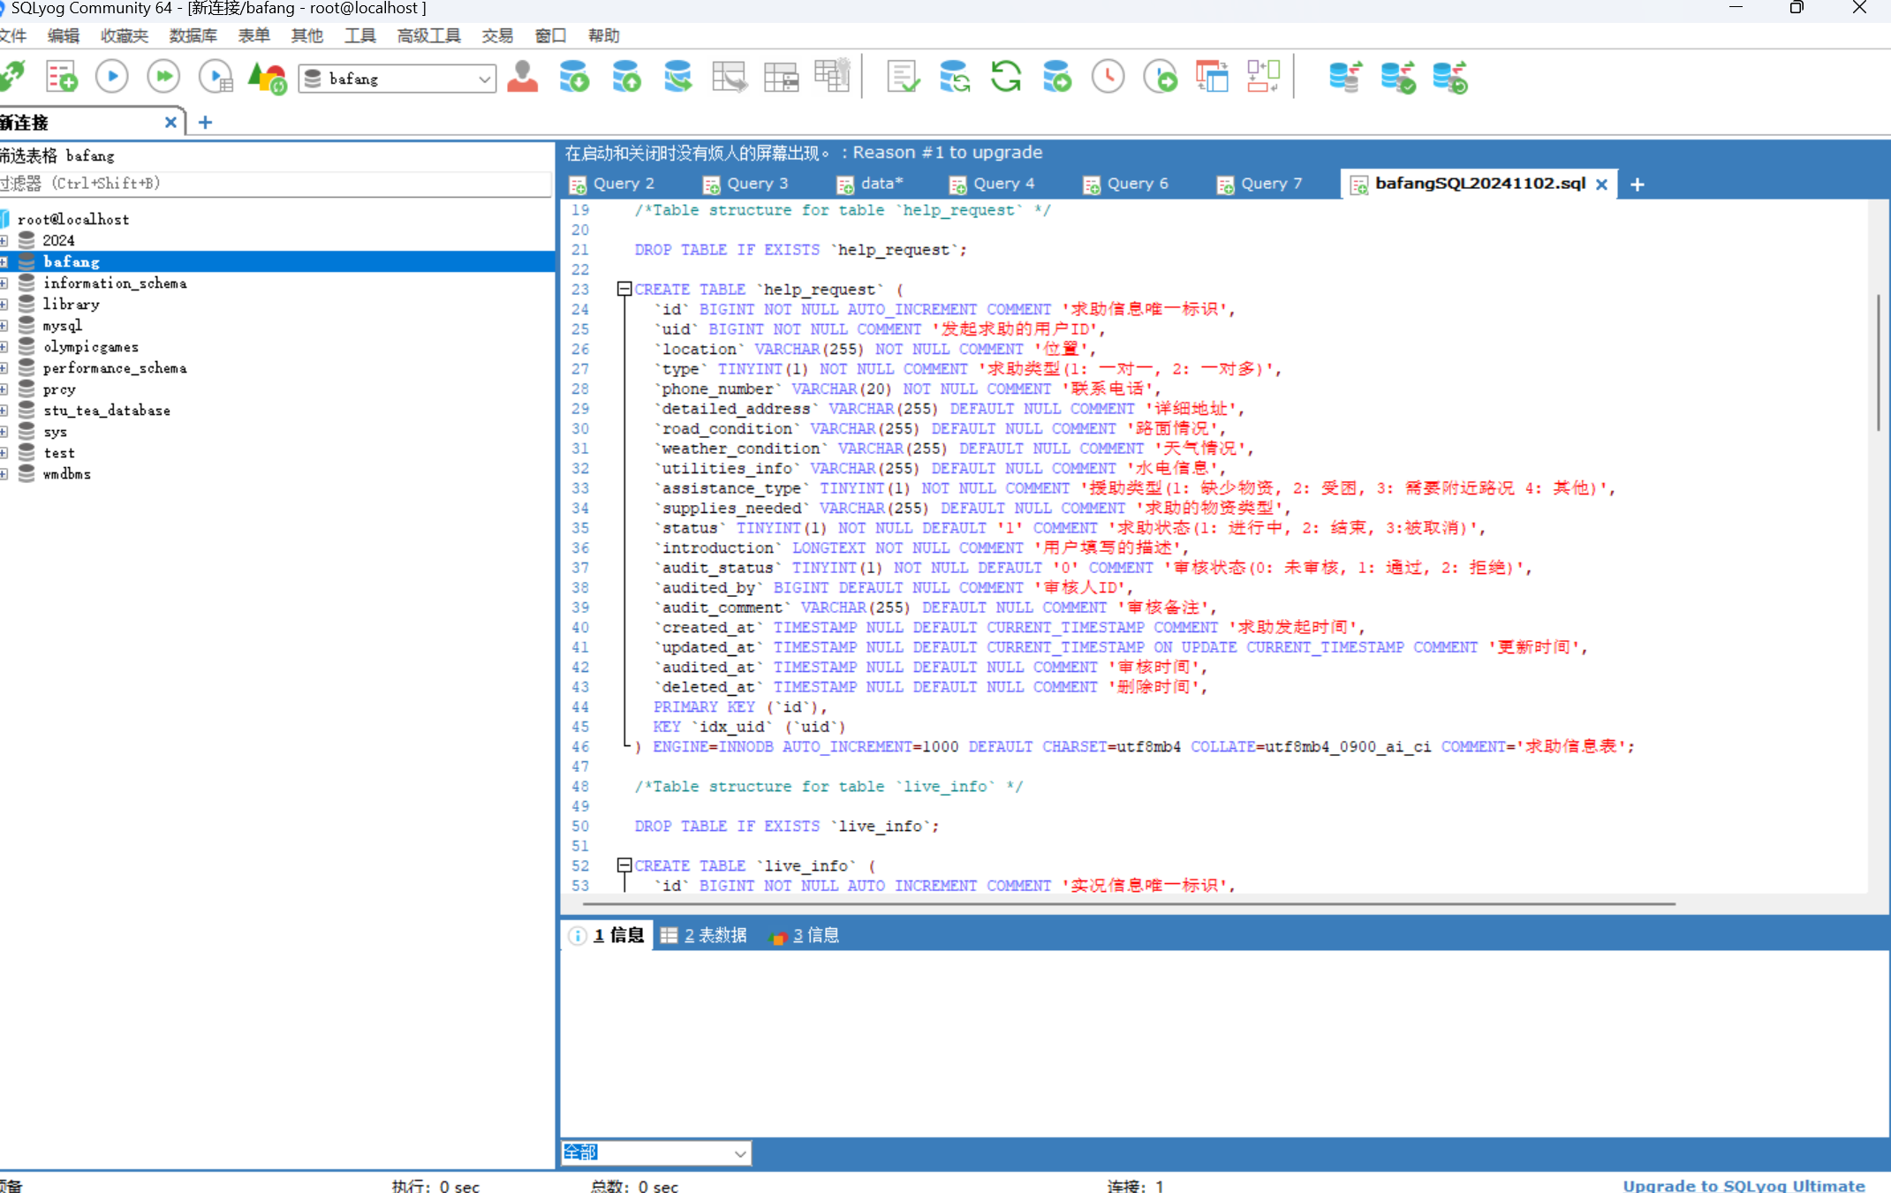Open the clock history toolbar icon
Screen dimensions: 1891x1193
[x=1108, y=78]
